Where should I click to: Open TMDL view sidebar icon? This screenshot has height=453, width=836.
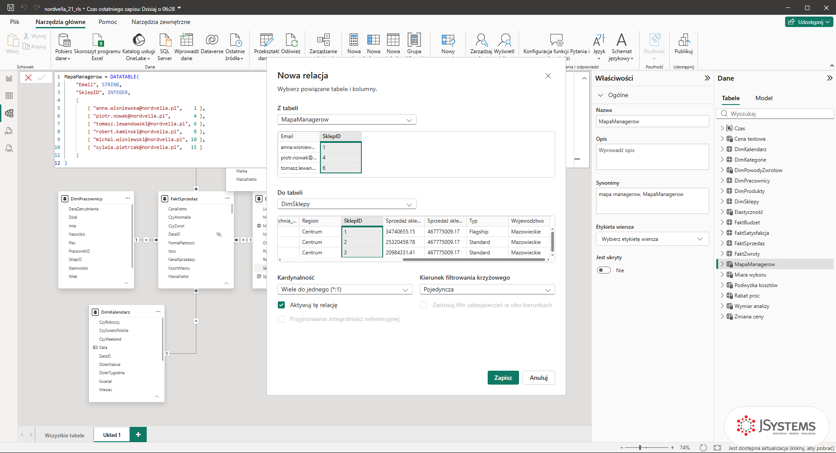[x=9, y=148]
